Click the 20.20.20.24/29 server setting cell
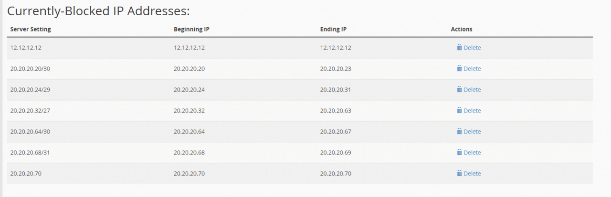Image resolution: width=611 pixels, height=197 pixels. tap(30, 90)
